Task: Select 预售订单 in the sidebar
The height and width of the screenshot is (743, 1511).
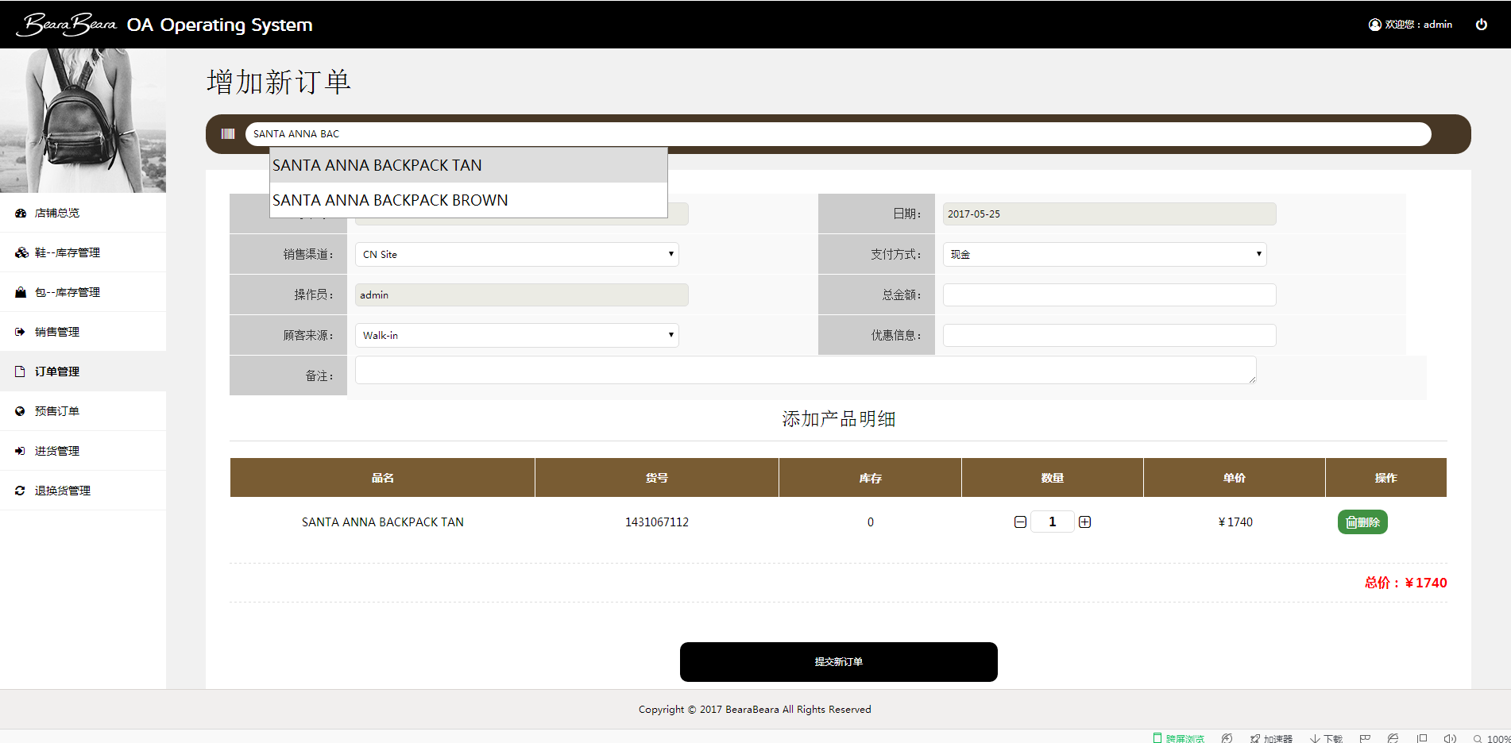Action: coord(57,411)
